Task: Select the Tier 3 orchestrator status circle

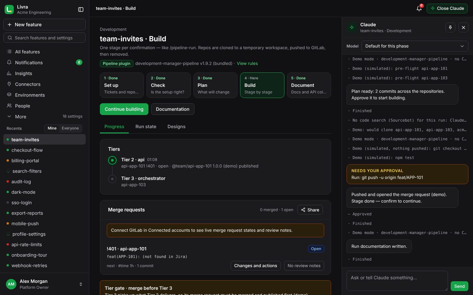Action: 112,179
